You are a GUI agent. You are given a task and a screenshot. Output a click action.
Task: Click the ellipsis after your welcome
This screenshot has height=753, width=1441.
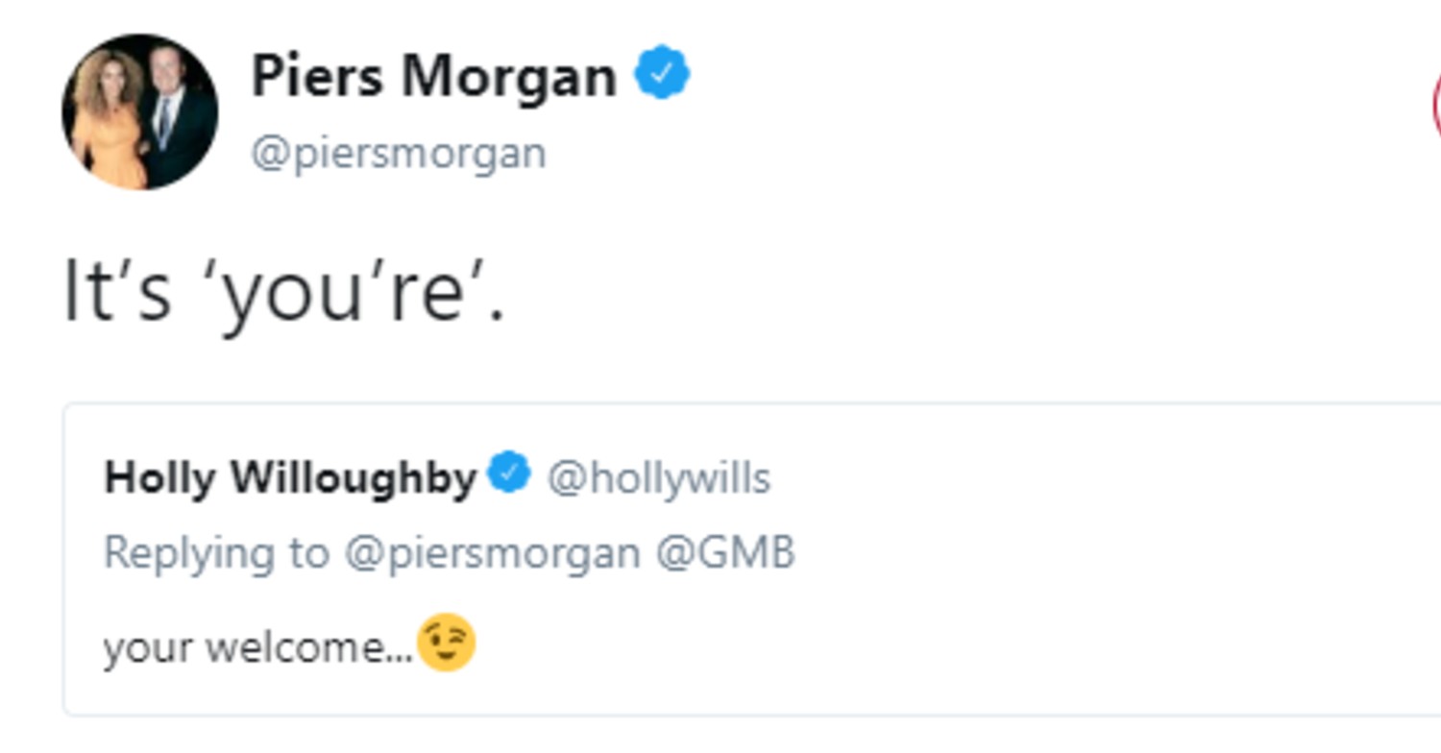[x=405, y=651]
